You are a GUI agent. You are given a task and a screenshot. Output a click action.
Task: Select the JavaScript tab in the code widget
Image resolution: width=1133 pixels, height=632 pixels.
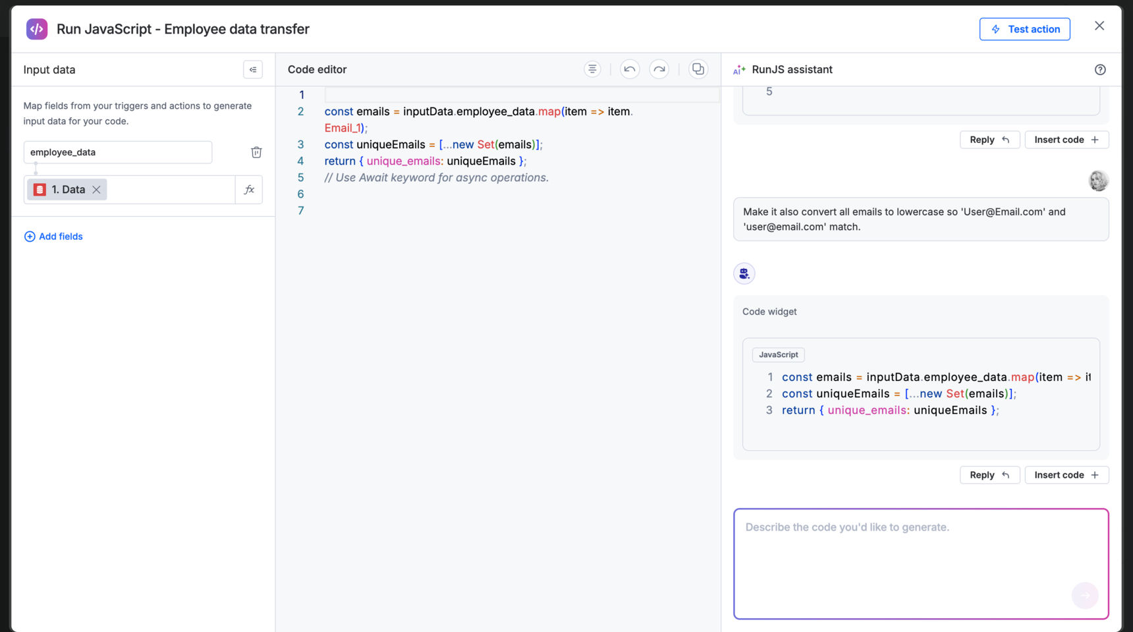click(x=778, y=355)
